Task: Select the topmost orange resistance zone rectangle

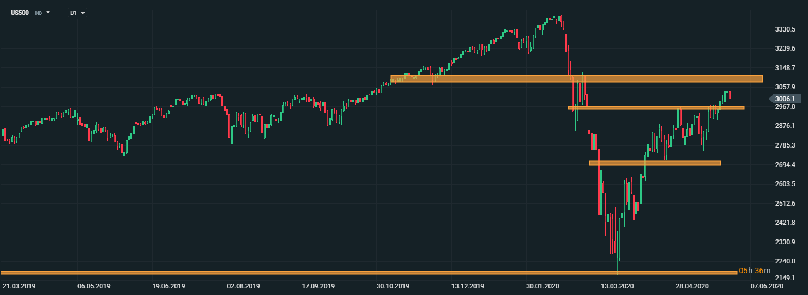Action: point(576,79)
